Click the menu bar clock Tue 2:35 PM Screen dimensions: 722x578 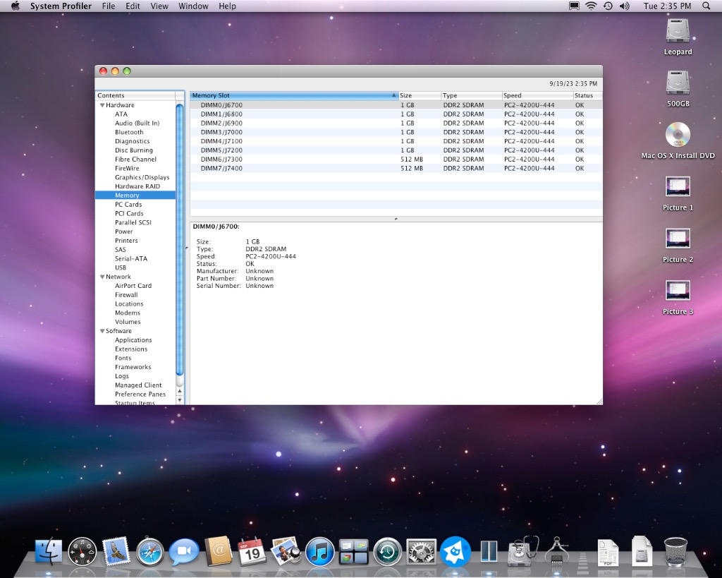(667, 6)
